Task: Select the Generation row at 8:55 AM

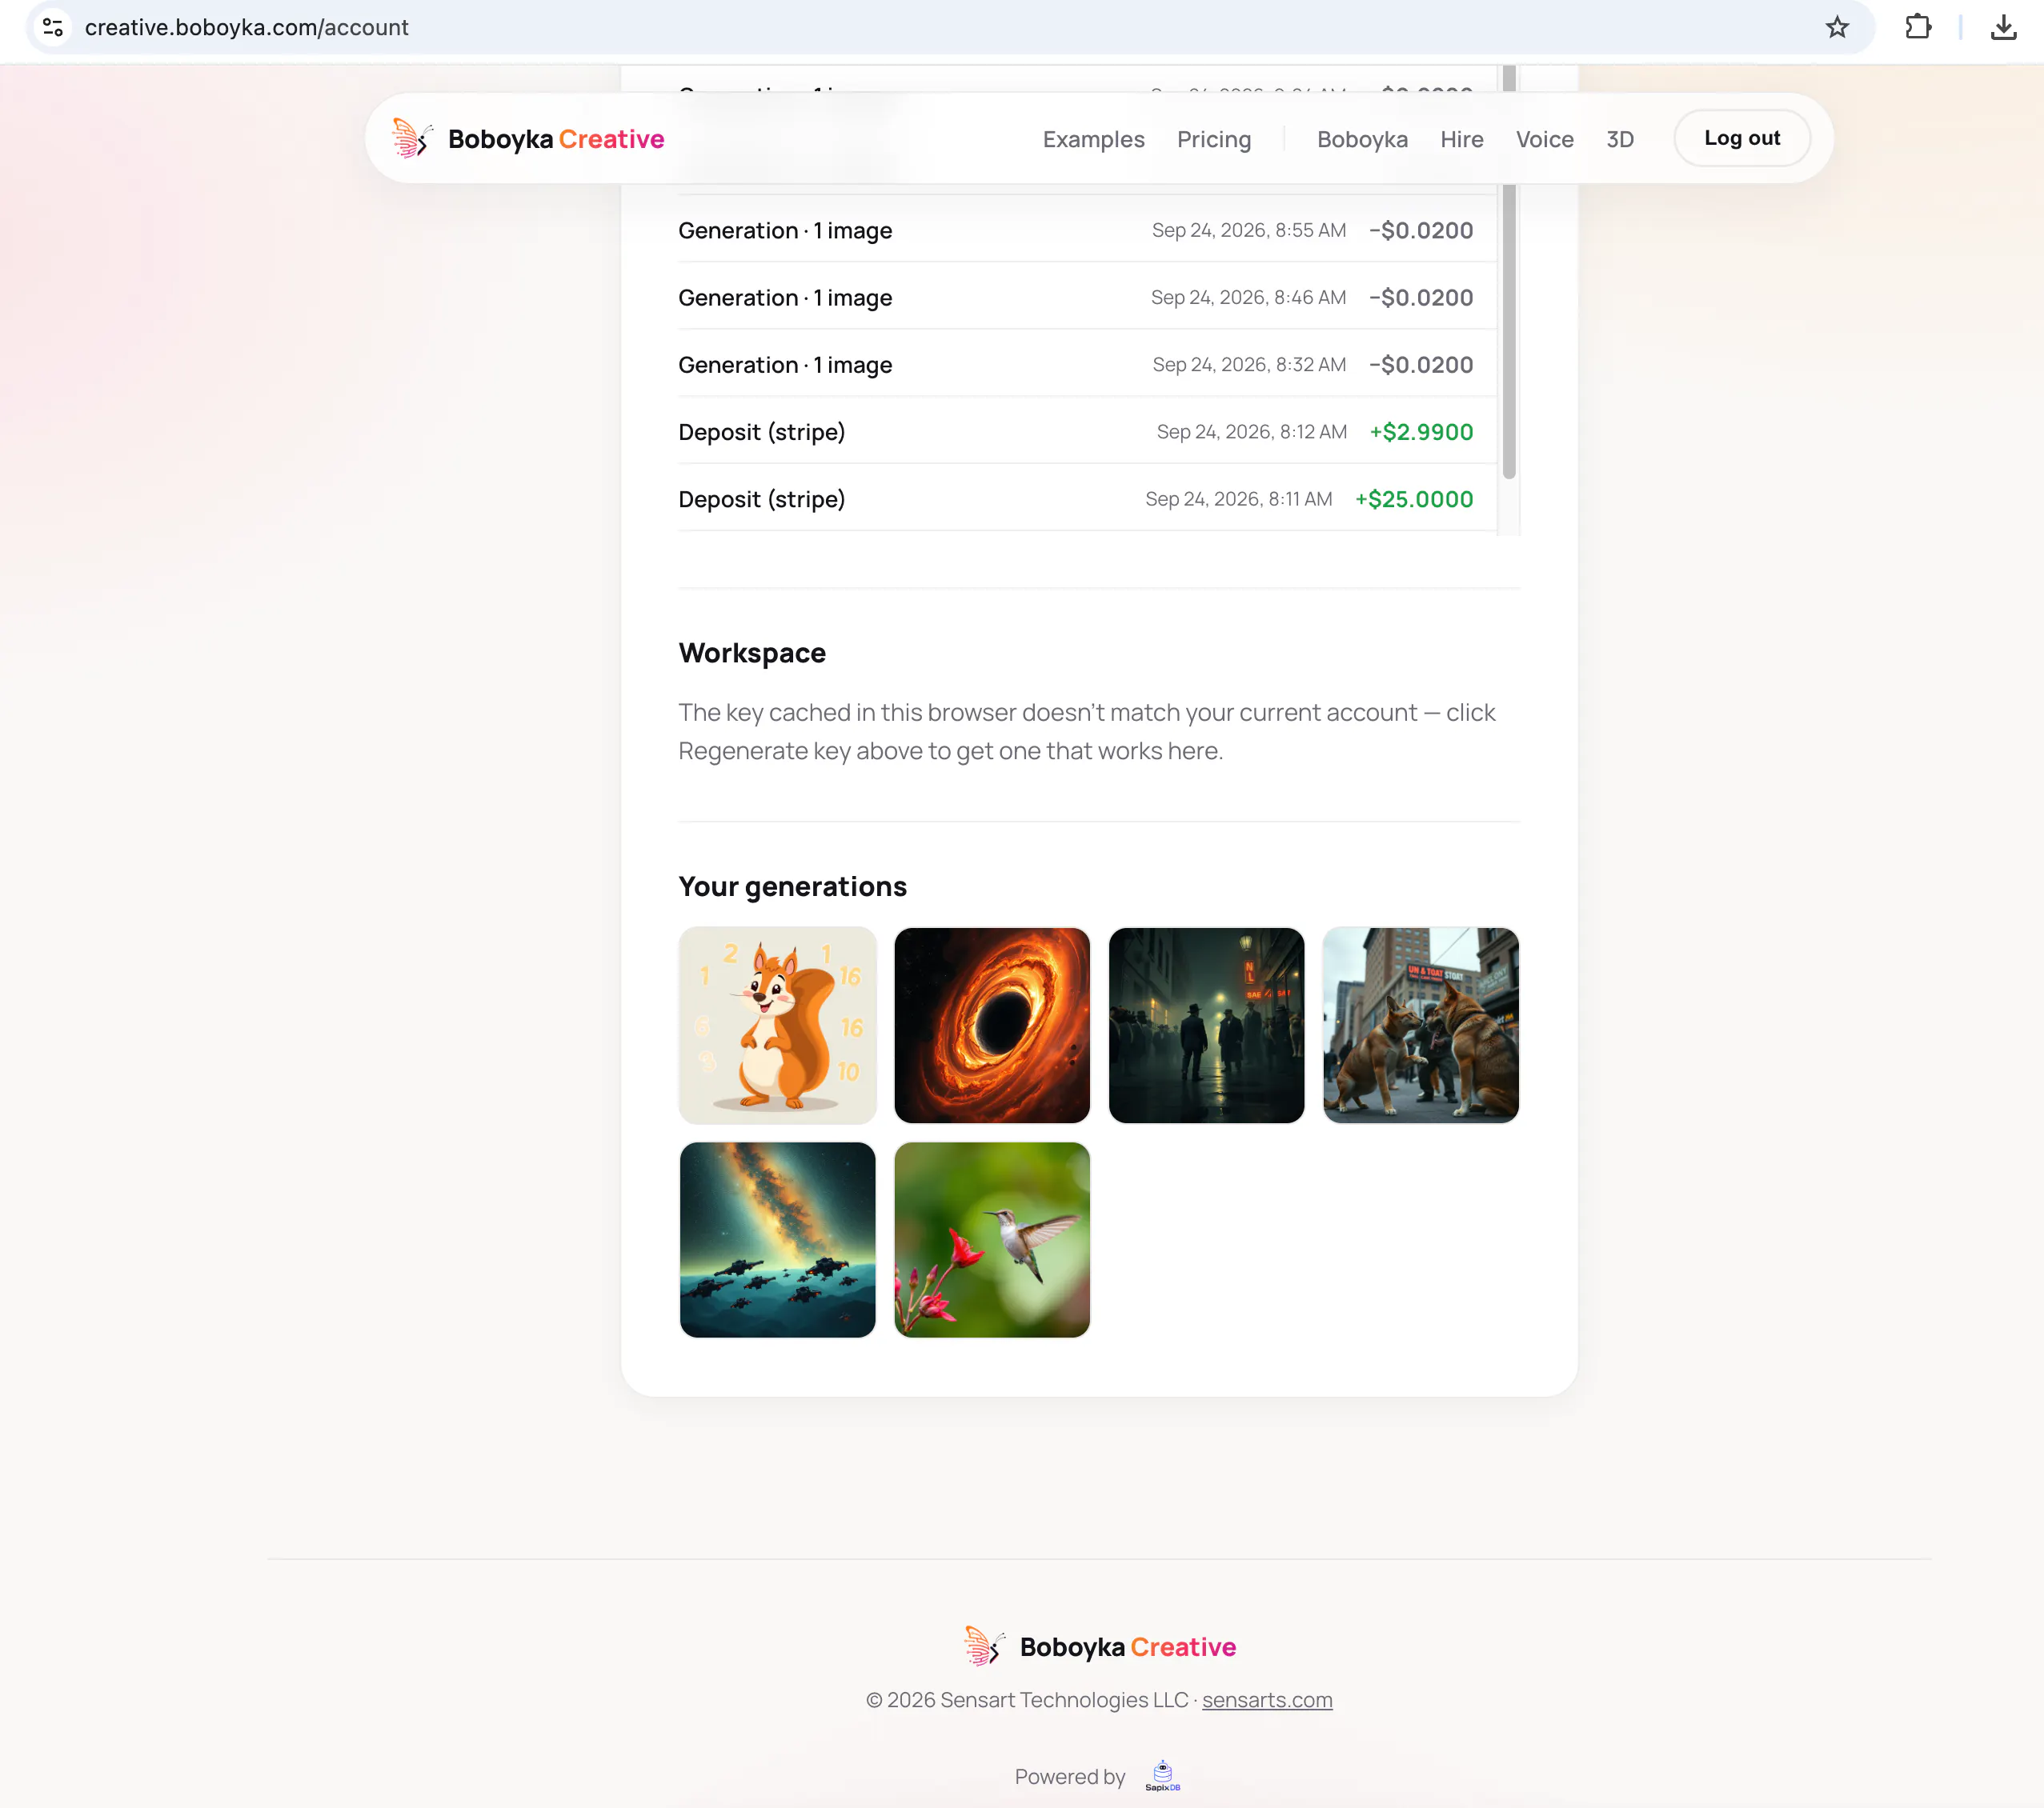Action: (x=1087, y=230)
